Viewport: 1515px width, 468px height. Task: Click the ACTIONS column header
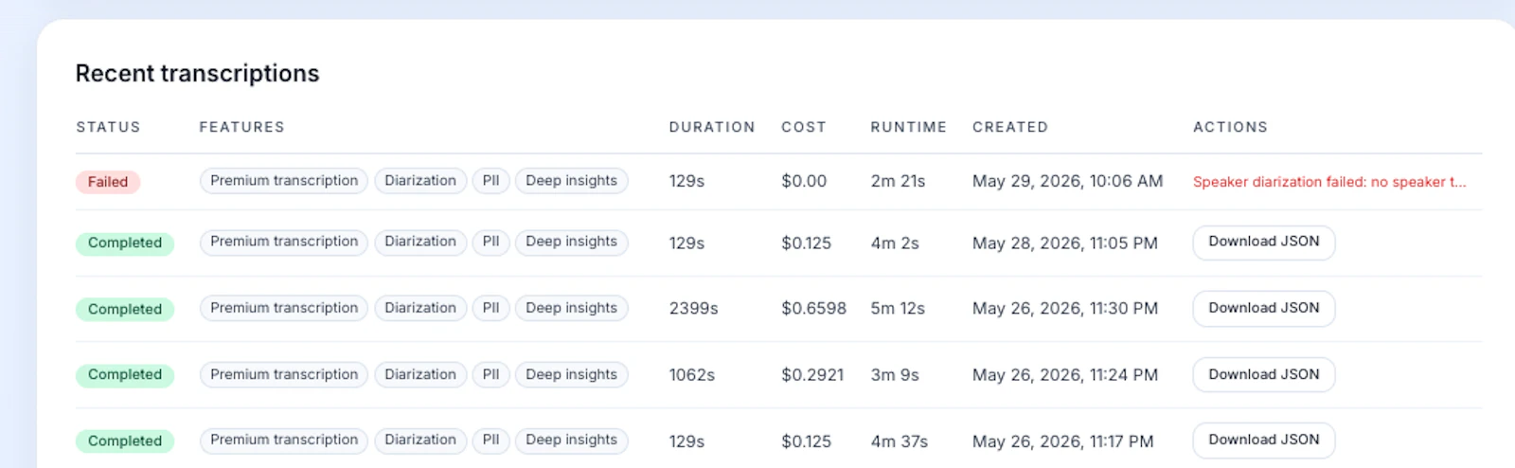tap(1230, 127)
